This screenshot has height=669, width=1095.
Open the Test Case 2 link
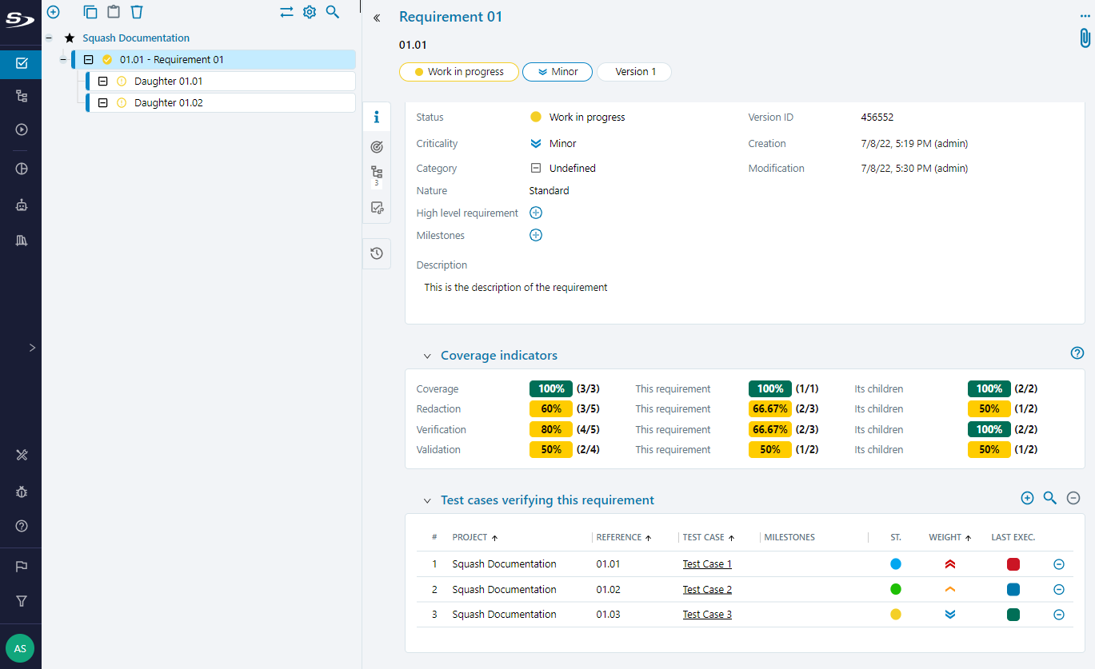[x=707, y=590]
